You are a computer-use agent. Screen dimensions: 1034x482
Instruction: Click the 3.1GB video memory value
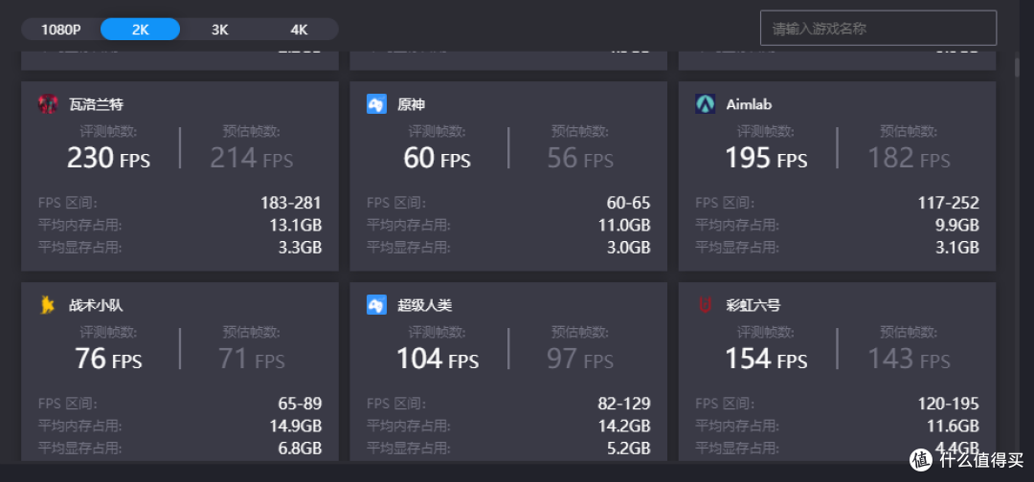point(957,248)
